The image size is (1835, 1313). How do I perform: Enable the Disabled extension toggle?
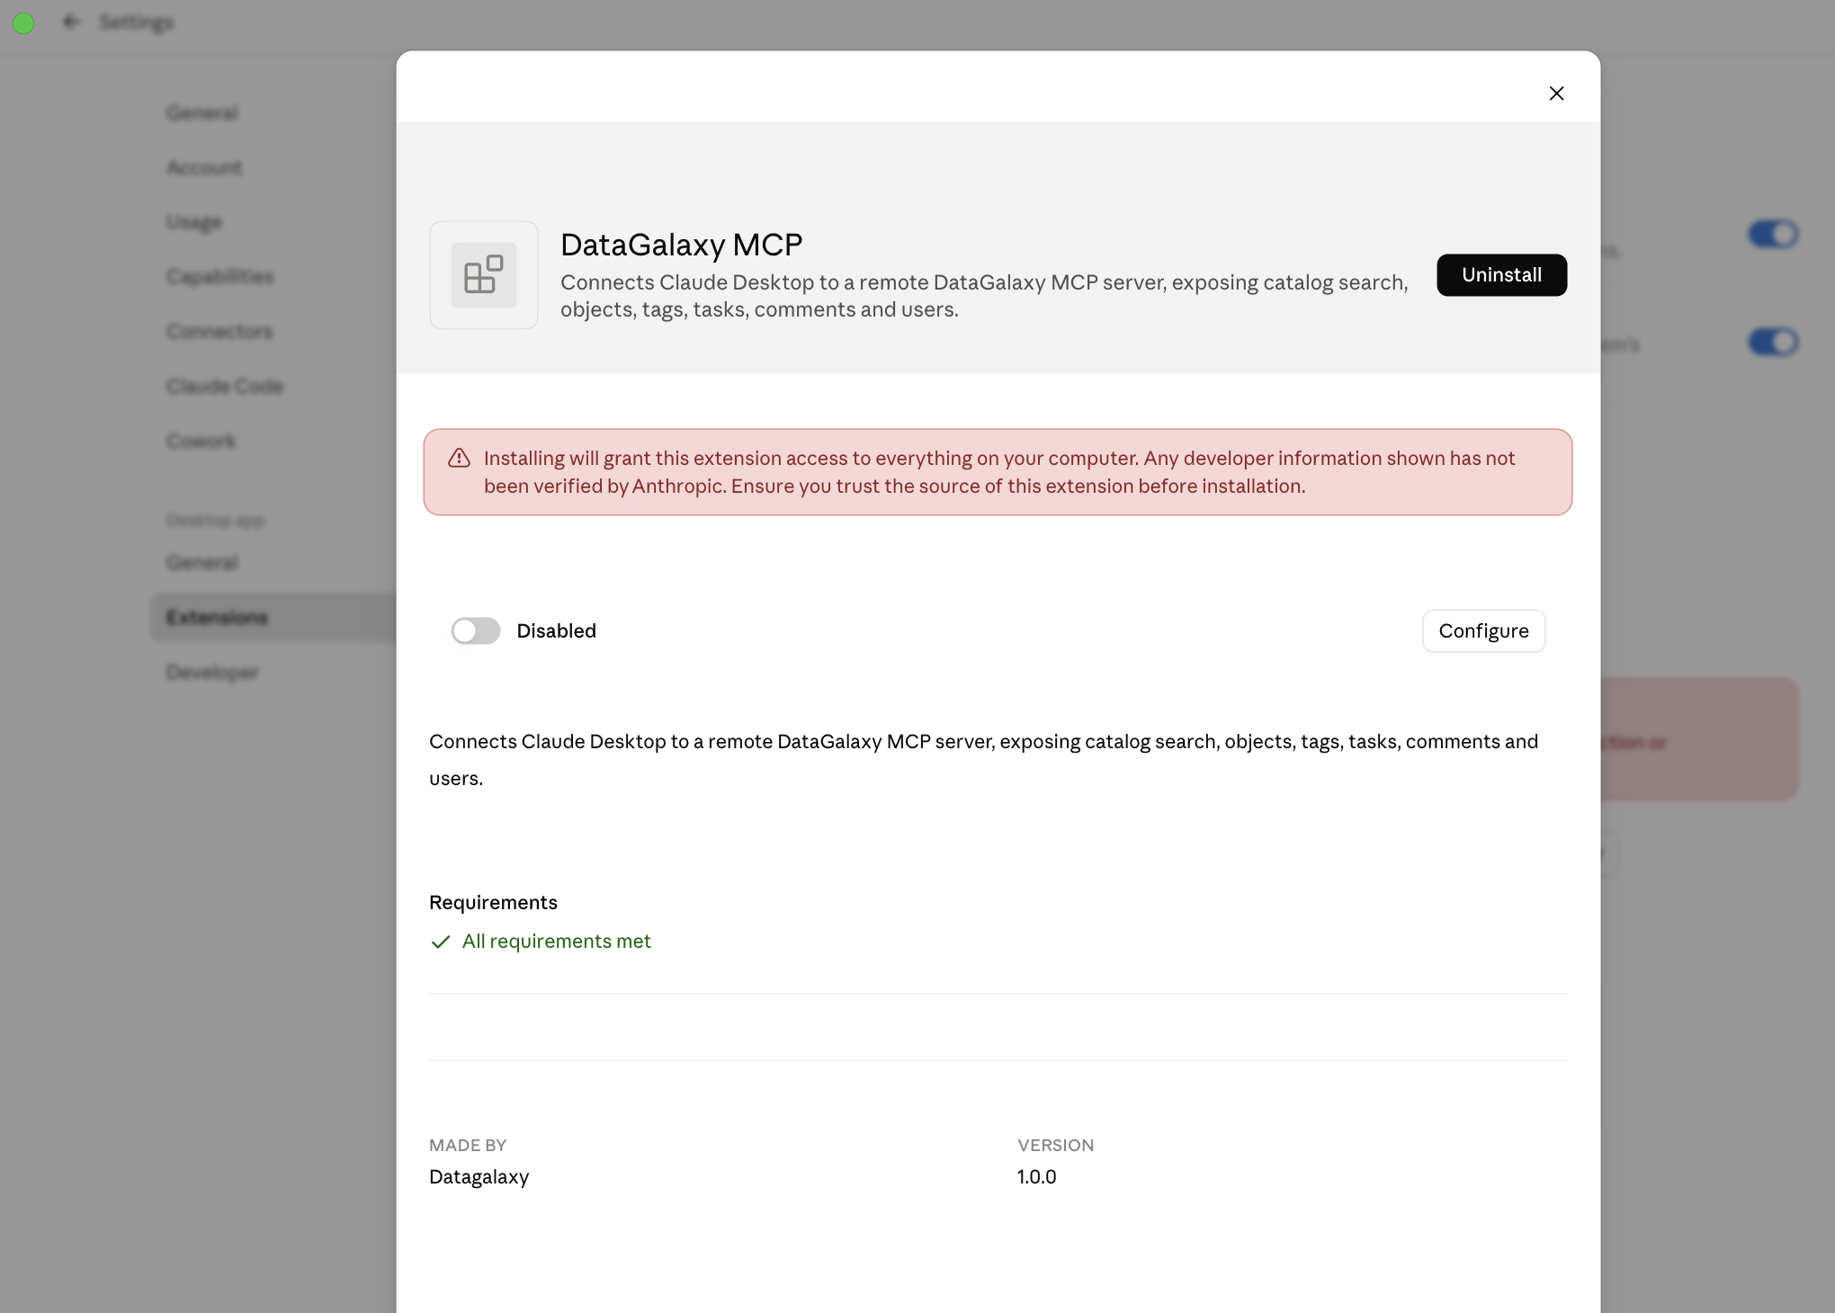tap(476, 631)
